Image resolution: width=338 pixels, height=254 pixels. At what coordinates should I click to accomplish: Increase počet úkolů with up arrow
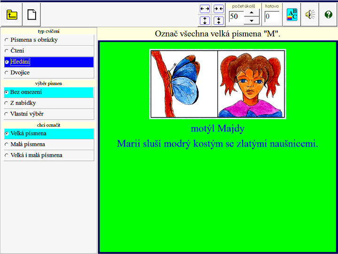[252, 13]
